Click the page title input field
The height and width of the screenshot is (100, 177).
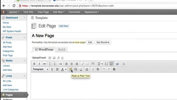click(x=104, y=36)
